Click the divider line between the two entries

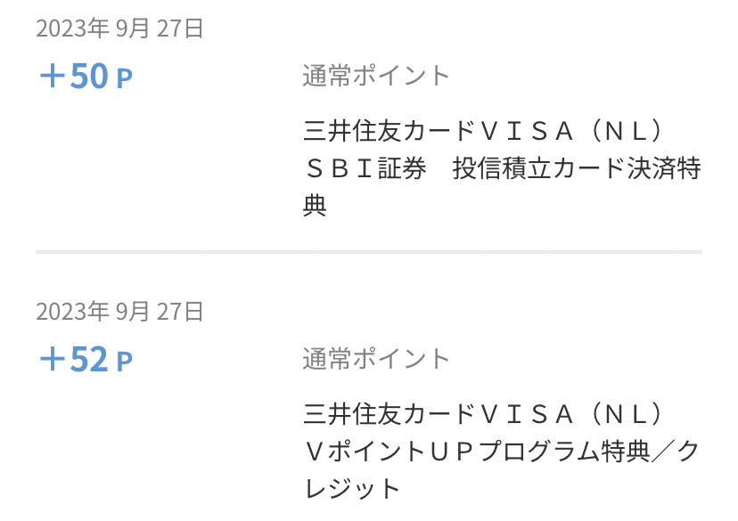(x=369, y=252)
